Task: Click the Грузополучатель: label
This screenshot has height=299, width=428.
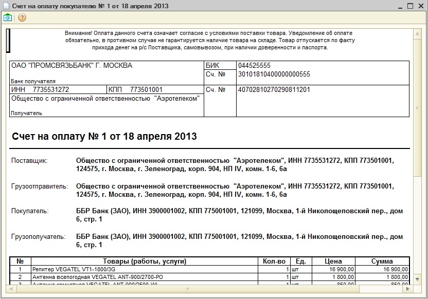Action: point(39,237)
